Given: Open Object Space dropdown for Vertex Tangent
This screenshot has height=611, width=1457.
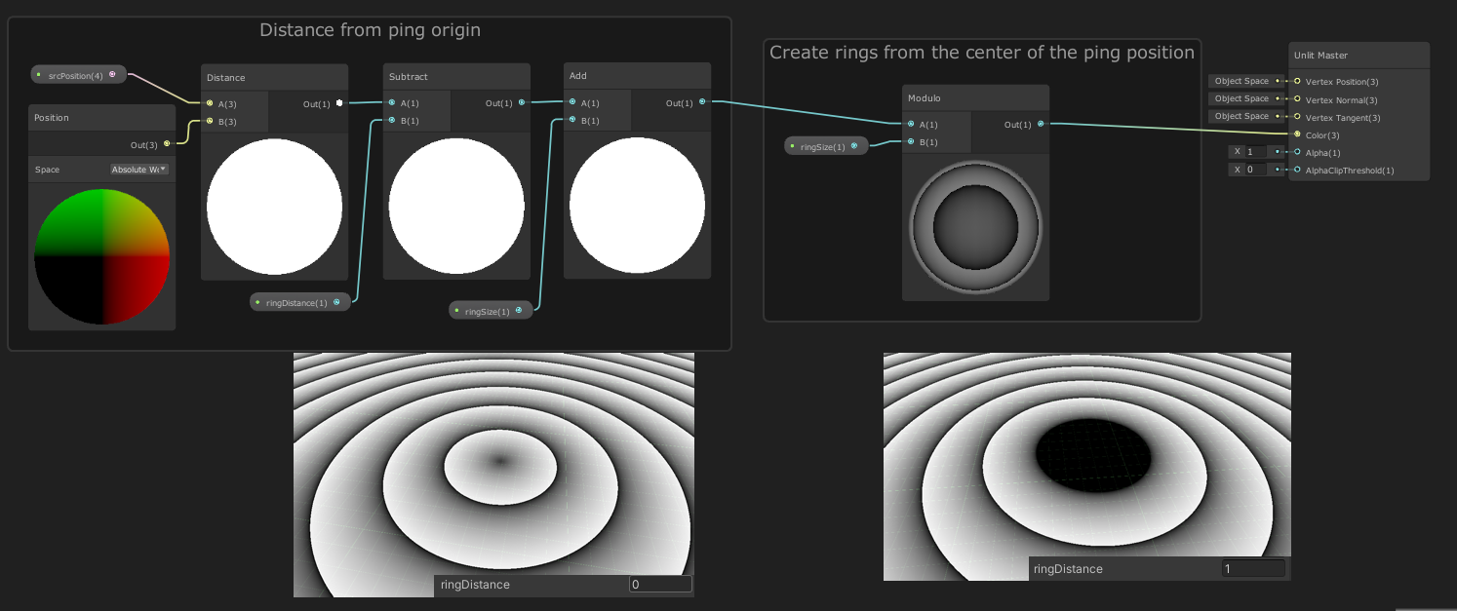Looking at the screenshot, I should click(1246, 116).
